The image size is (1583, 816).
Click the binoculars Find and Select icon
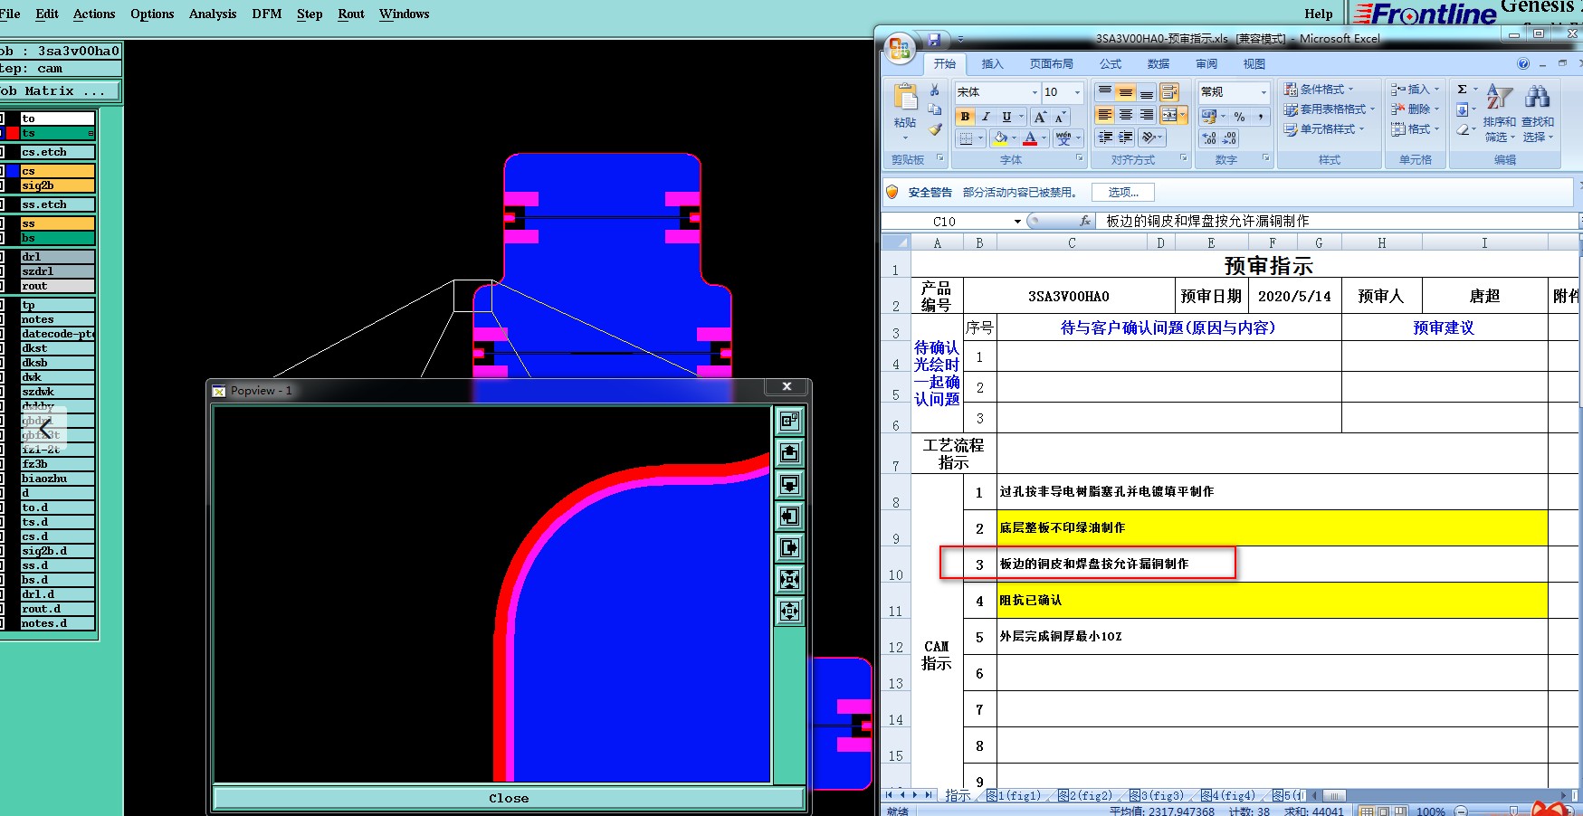pyautogui.click(x=1536, y=97)
